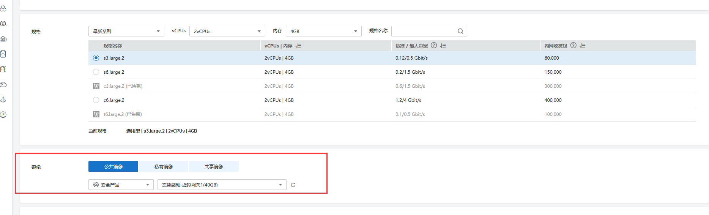Screen dimensions: 709x215
Task: Open the 安全产品 image type dropdown
Action: click(121, 185)
